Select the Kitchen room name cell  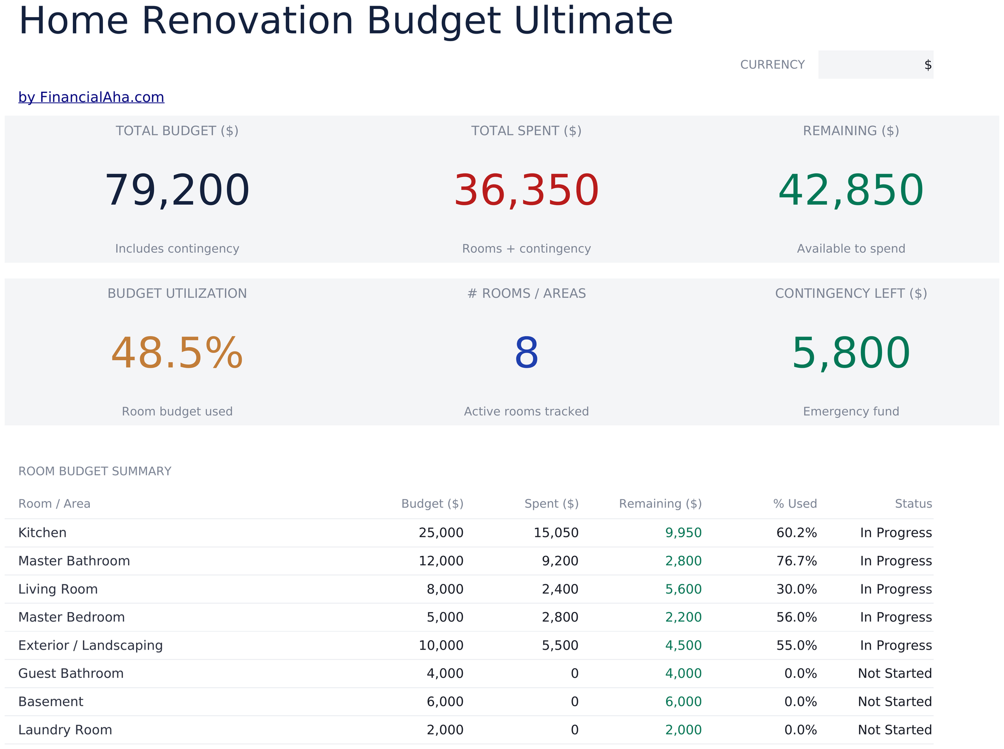[x=42, y=533]
